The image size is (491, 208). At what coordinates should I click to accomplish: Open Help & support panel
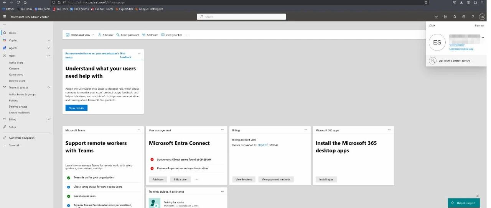[464, 203]
